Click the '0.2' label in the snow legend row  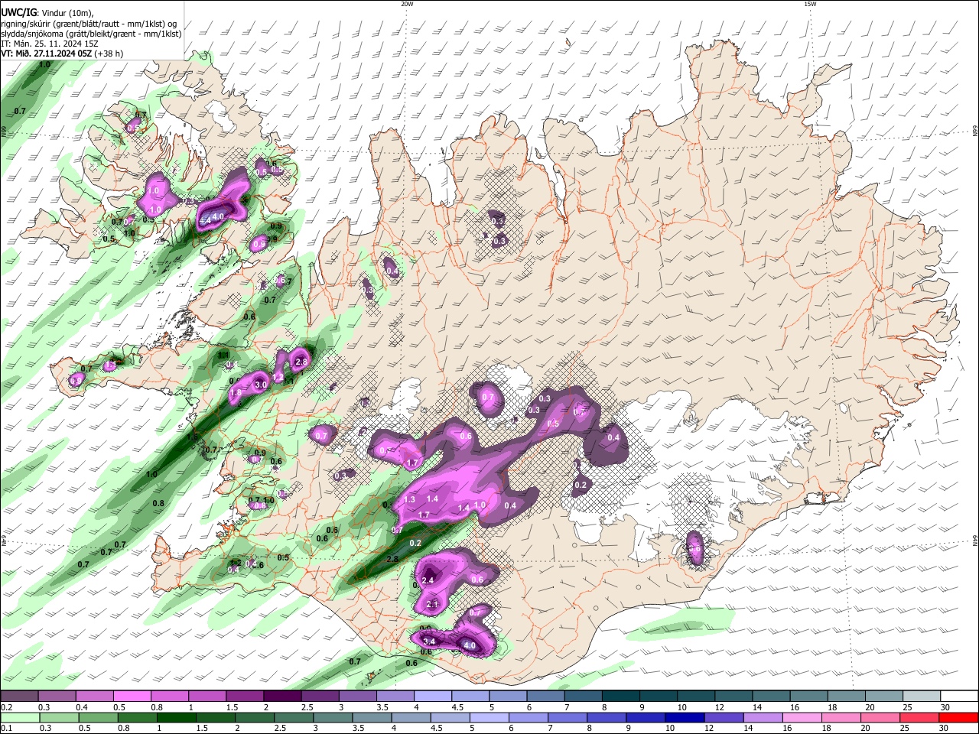(6, 707)
